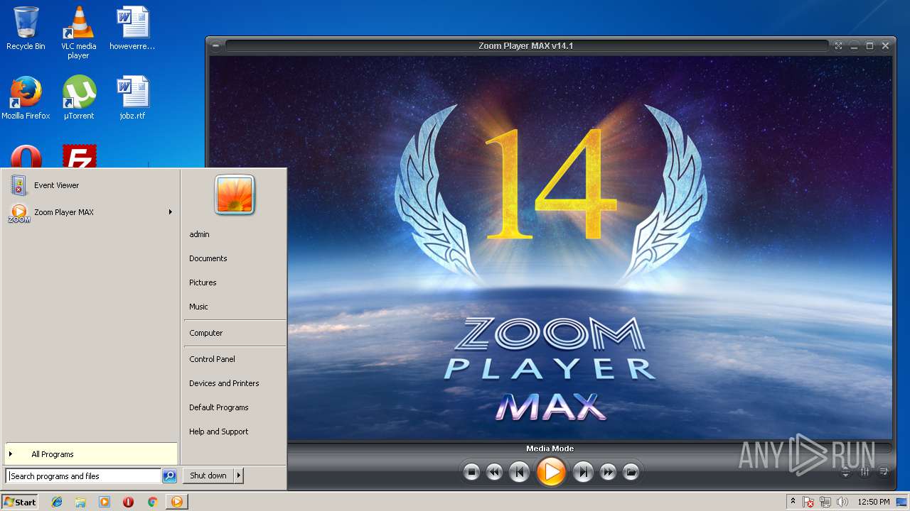This screenshot has width=910, height=511.
Task: Open Control Panel
Action: [x=212, y=359]
